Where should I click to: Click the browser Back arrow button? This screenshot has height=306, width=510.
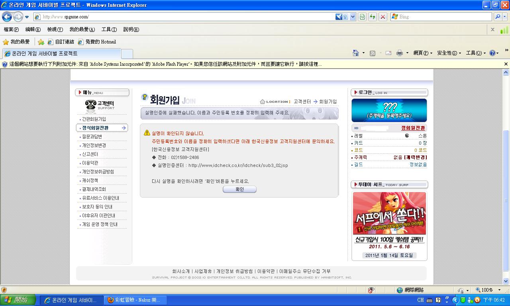tap(7, 17)
